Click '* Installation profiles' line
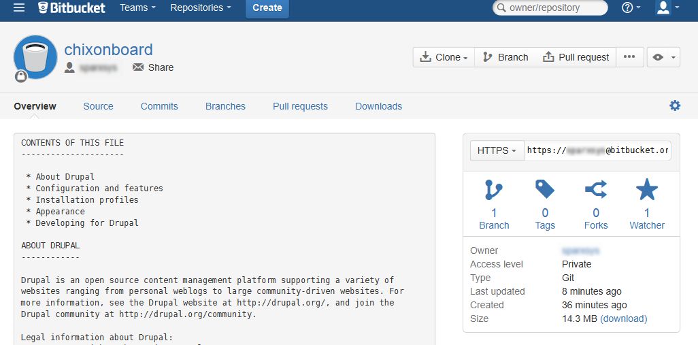Image resolution: width=698 pixels, height=345 pixels. tap(82, 200)
